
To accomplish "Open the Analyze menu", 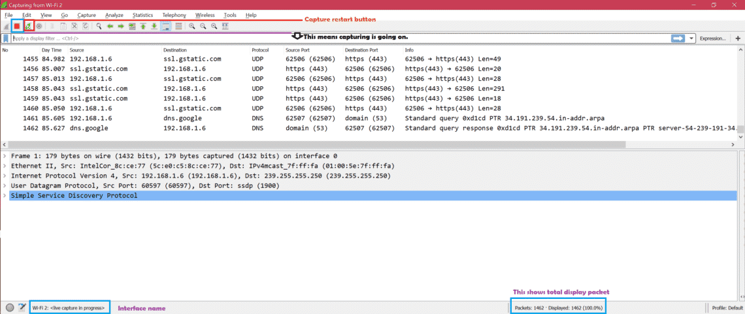I will 114,15.
